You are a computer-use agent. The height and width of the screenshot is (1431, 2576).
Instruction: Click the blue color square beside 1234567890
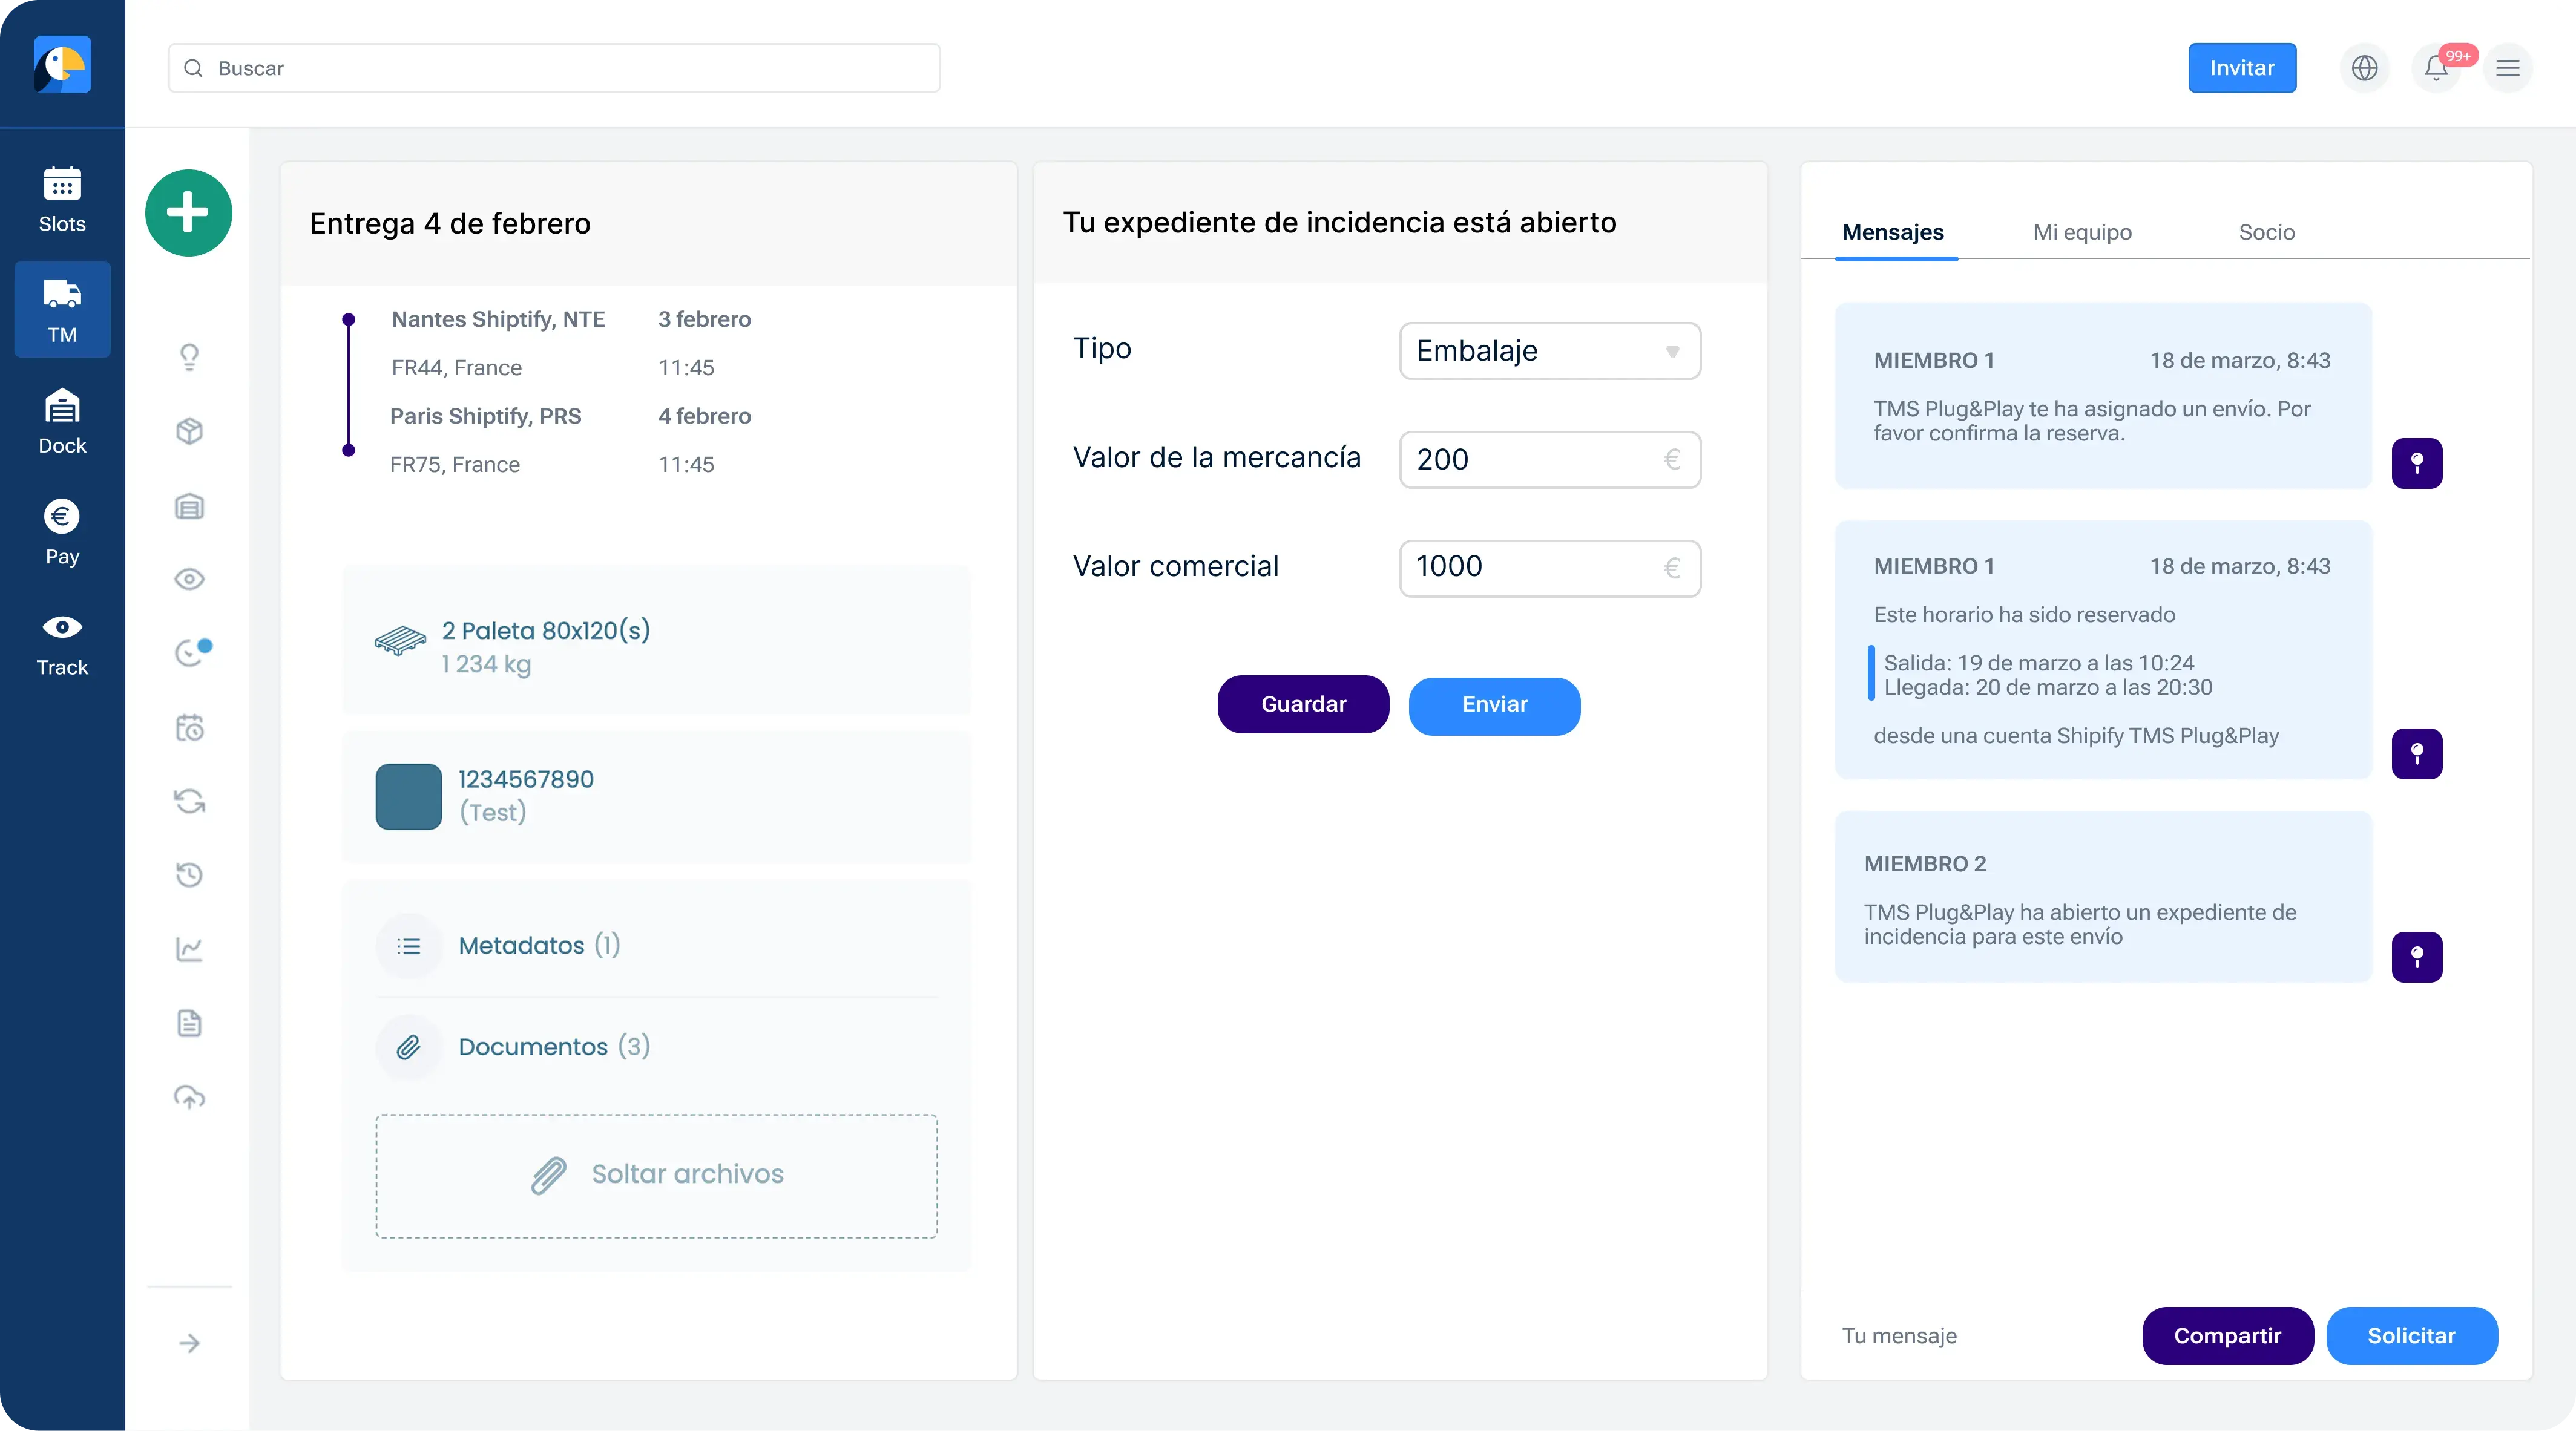[408, 797]
